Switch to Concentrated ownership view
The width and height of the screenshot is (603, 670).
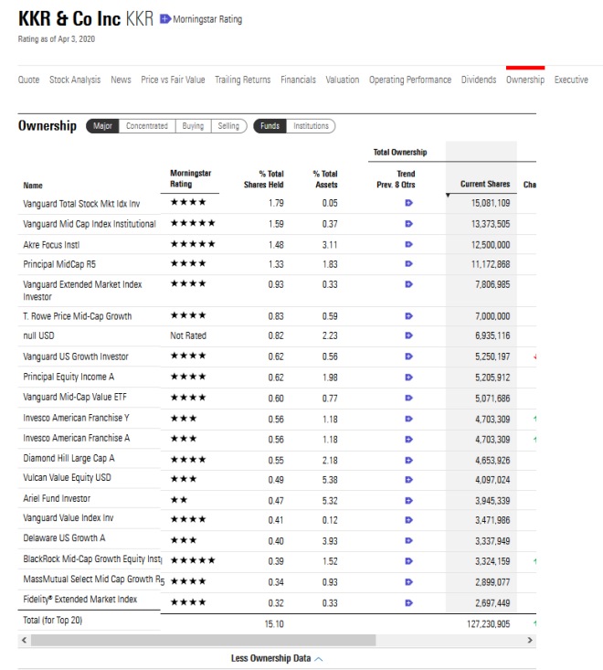(x=147, y=126)
